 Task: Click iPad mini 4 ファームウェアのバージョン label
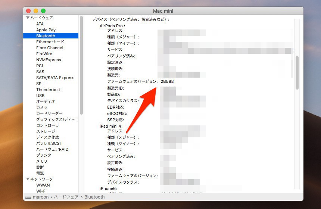coord(132,176)
